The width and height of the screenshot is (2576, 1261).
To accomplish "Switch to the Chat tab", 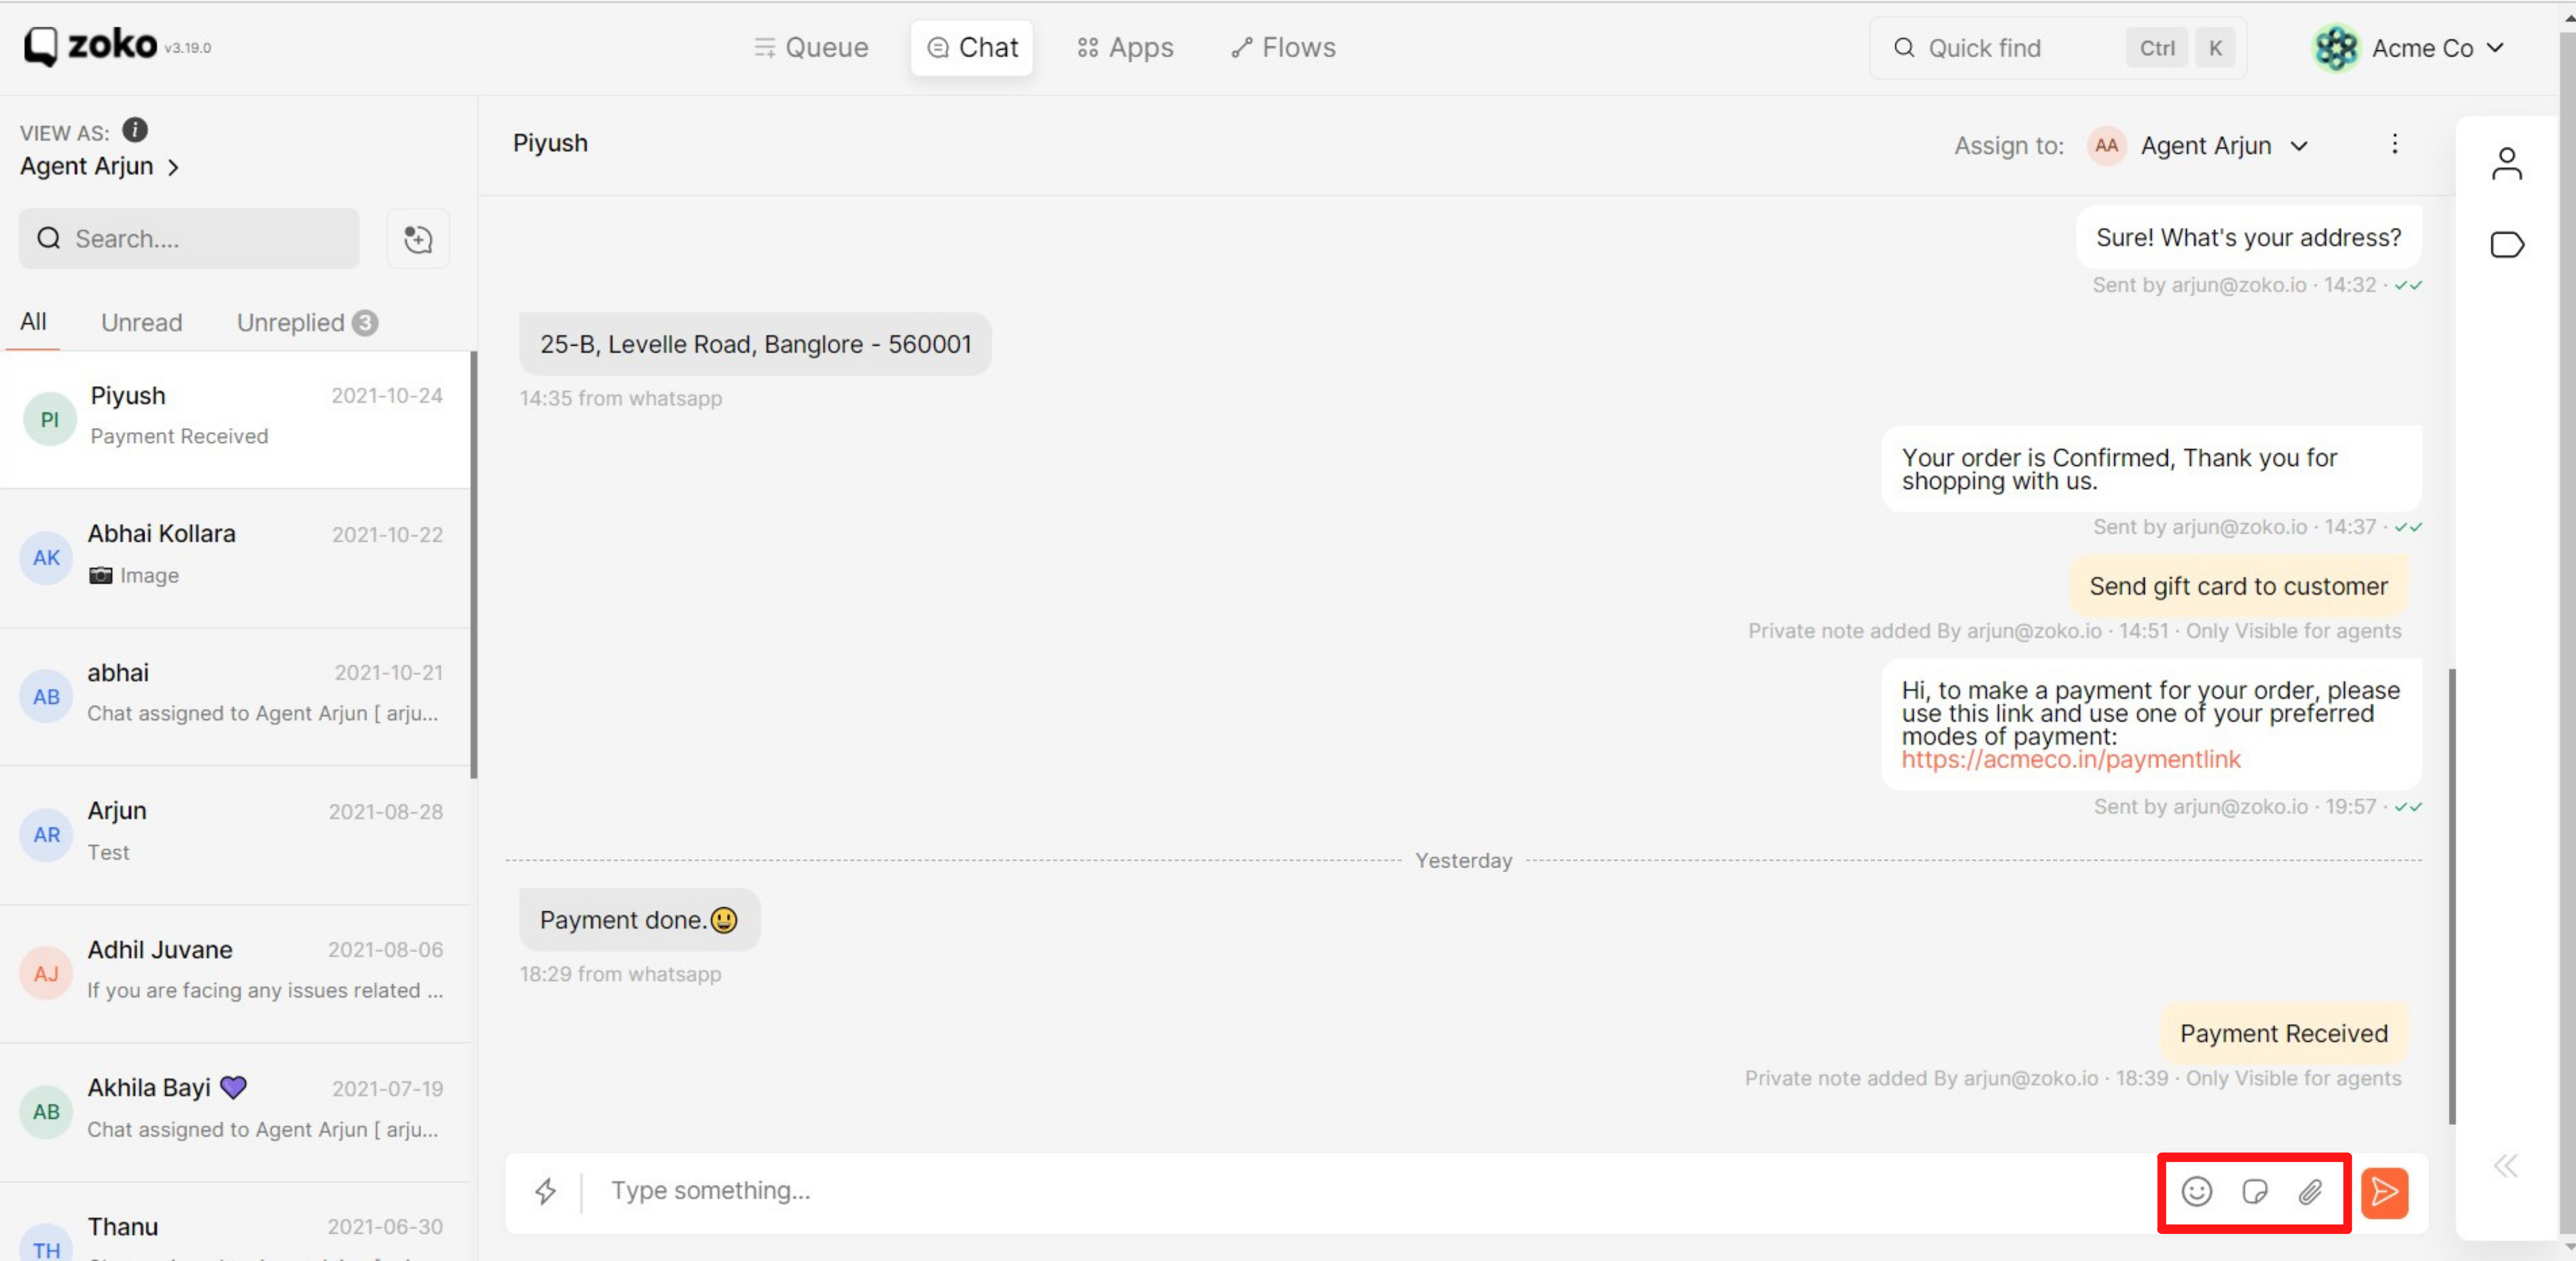I will click(972, 48).
